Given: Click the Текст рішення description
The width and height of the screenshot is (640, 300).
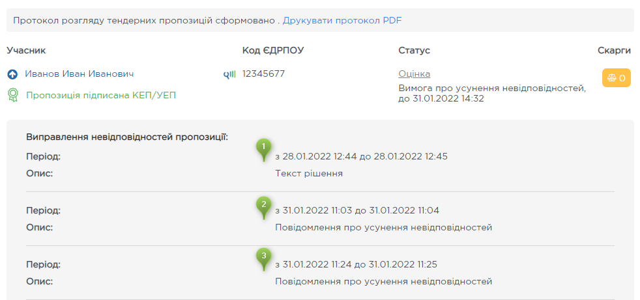Looking at the screenshot, I should [x=309, y=174].
